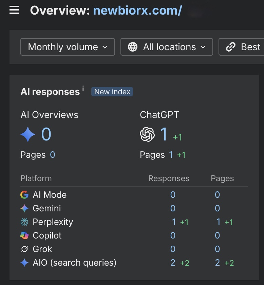The height and width of the screenshot is (285, 264).
Task: Open AI Mode Pages value
Action: (x=217, y=195)
